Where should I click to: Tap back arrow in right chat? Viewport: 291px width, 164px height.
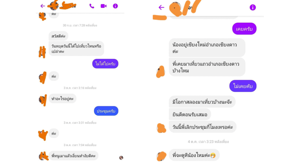pos(161,7)
